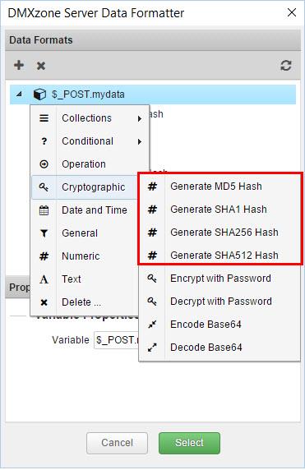The width and height of the screenshot is (305, 470).
Task: Click the plus add format icon
Action: [x=19, y=65]
